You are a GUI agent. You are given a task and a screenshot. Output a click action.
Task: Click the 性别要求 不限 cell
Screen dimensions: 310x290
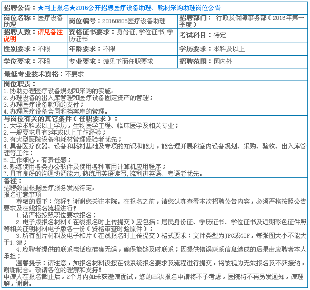point(34,49)
